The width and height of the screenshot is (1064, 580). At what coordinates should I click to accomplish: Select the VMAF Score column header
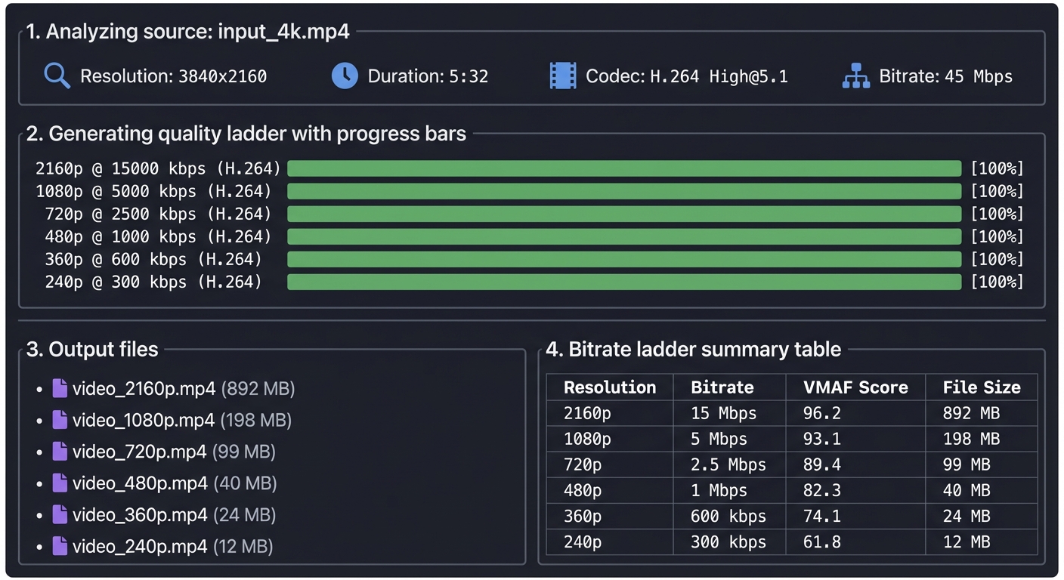855,387
